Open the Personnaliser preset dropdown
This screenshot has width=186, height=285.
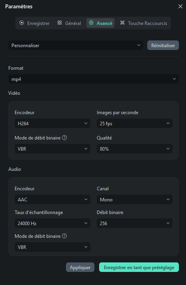76,45
